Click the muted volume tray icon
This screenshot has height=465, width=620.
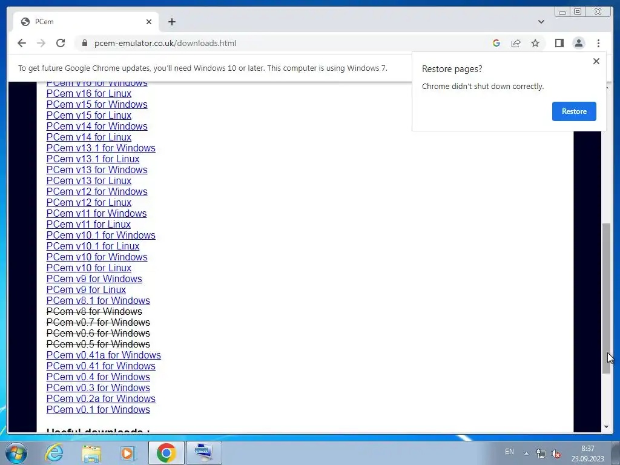556,453
